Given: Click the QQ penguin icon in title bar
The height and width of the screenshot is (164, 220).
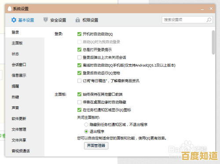Looking at the screenshot, I should point(10,9).
